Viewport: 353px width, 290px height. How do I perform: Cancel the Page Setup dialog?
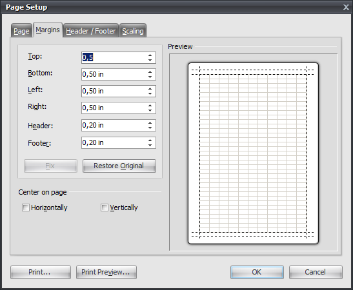click(x=316, y=272)
